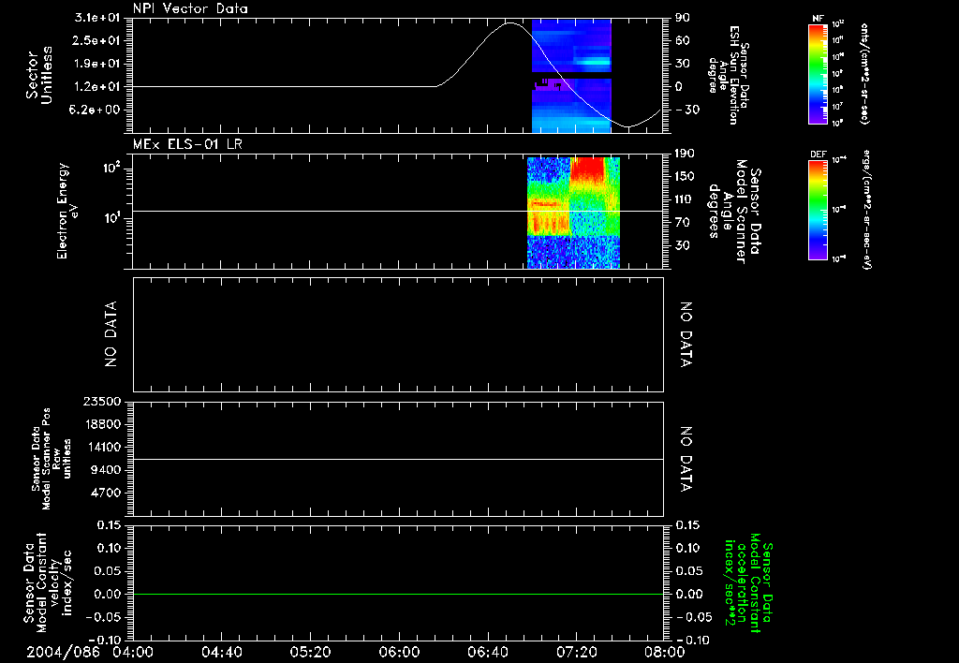Click the "4700" scanner position tick value

pos(105,493)
